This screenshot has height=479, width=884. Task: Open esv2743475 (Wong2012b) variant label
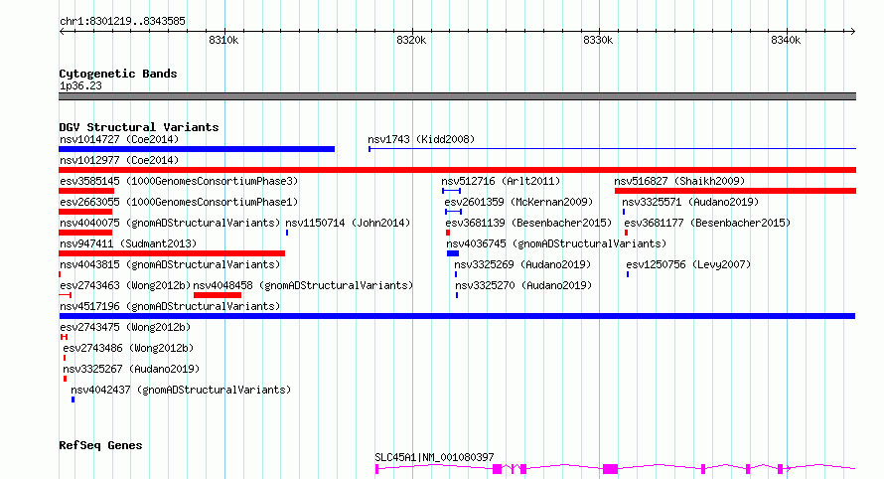click(125, 327)
